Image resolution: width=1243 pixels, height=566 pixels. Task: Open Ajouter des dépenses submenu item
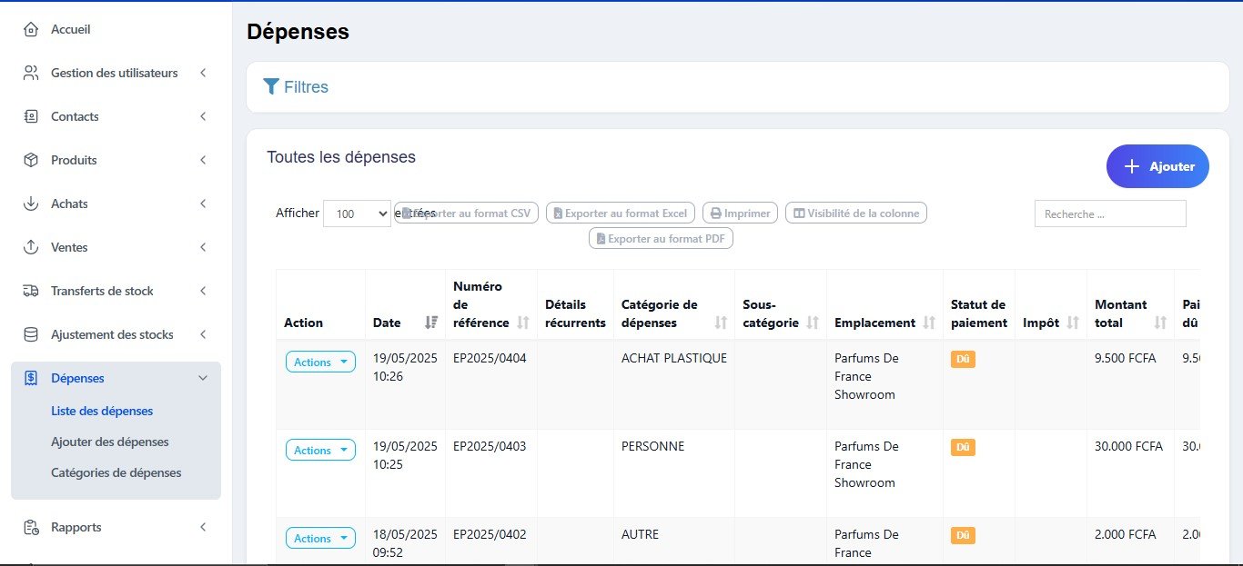point(110,442)
